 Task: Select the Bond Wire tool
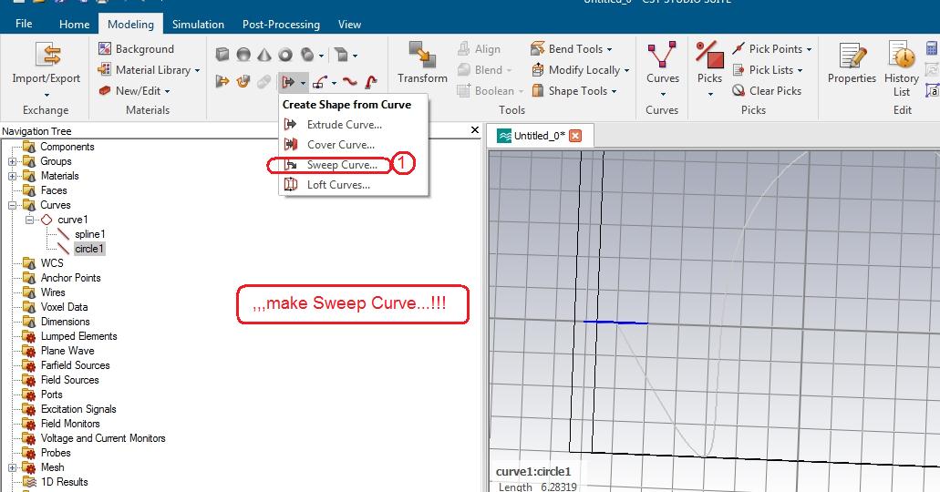coord(371,81)
